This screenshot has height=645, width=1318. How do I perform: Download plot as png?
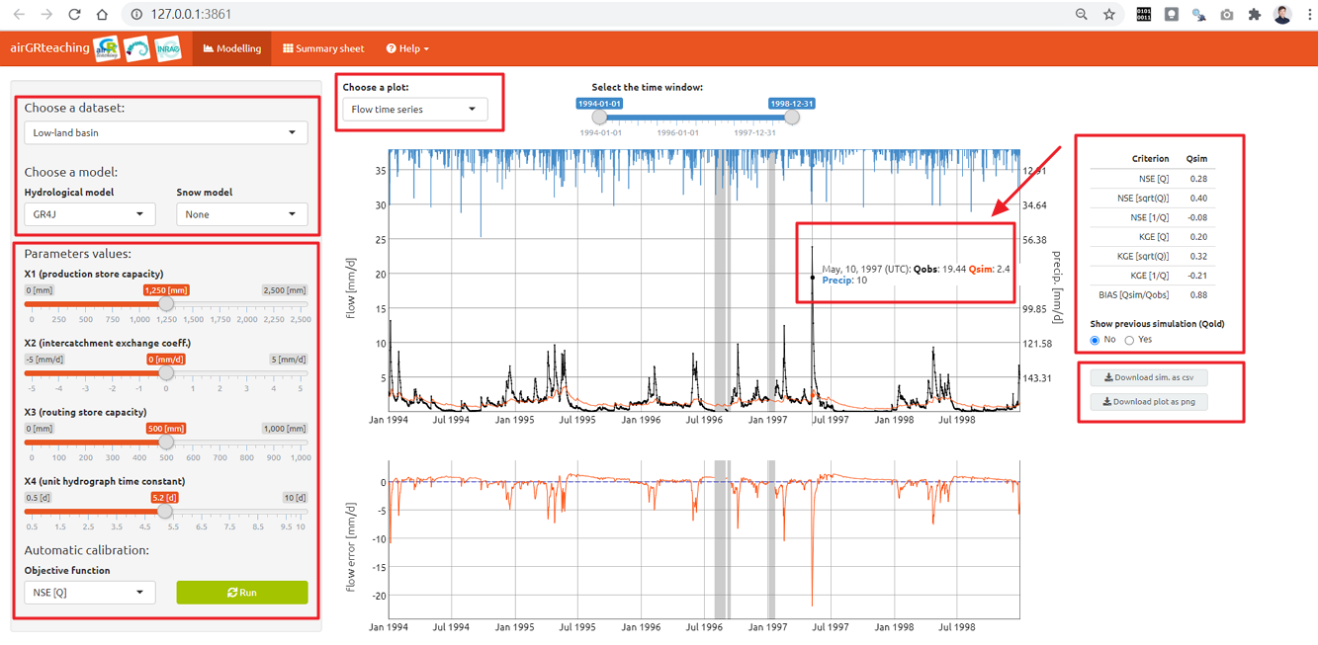pos(1149,402)
